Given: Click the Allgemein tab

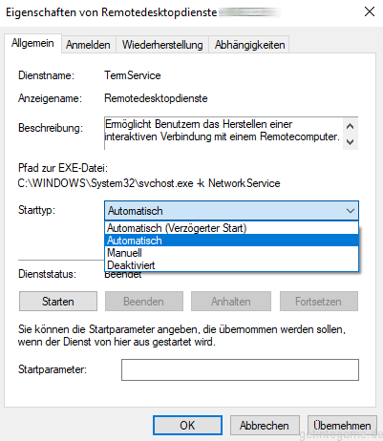Looking at the screenshot, I should (x=32, y=43).
